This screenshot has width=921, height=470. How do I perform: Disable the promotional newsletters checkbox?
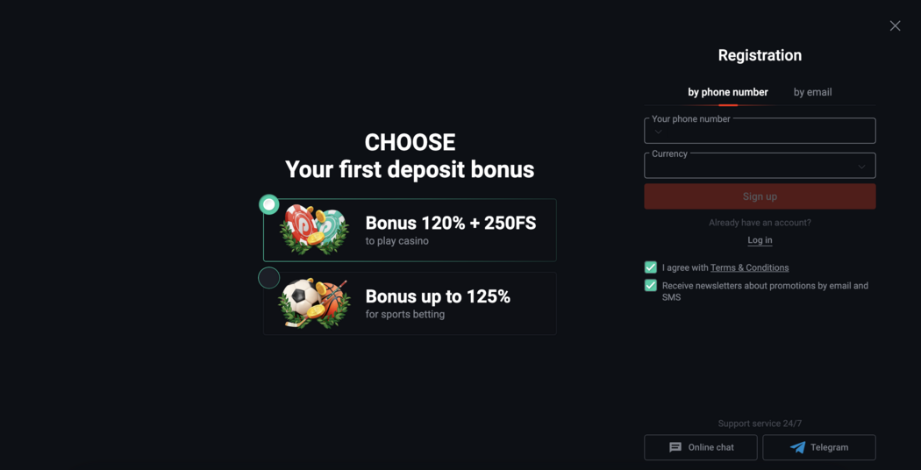[x=651, y=286]
